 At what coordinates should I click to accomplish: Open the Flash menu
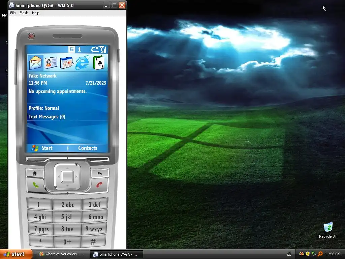pos(24,13)
